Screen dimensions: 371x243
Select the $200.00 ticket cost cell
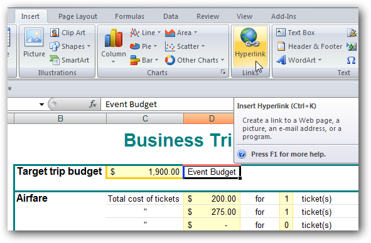click(x=212, y=199)
